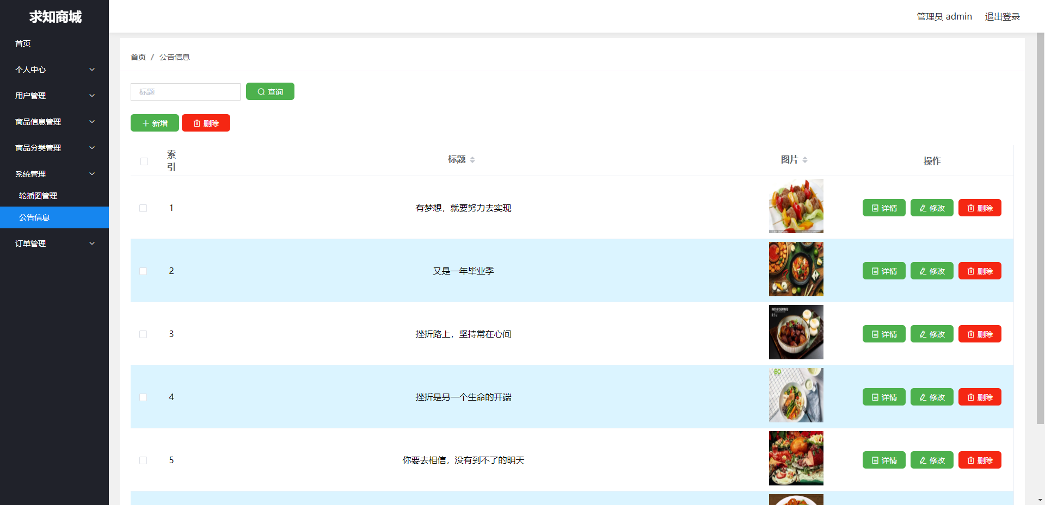Click the green 新增 add button
This screenshot has width=1045, height=505.
[x=155, y=123]
